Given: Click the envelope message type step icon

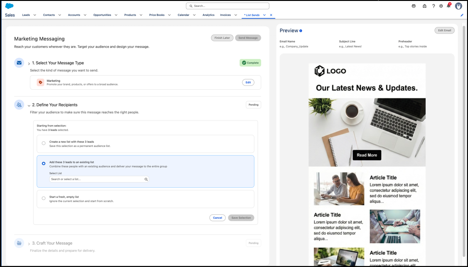Looking at the screenshot, I should coord(19,63).
